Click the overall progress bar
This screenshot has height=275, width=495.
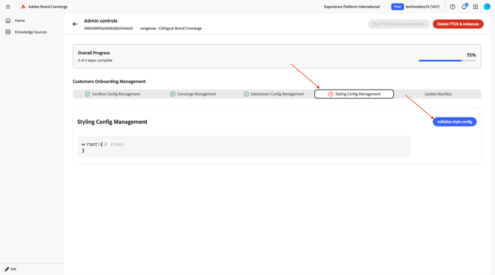[447, 61]
